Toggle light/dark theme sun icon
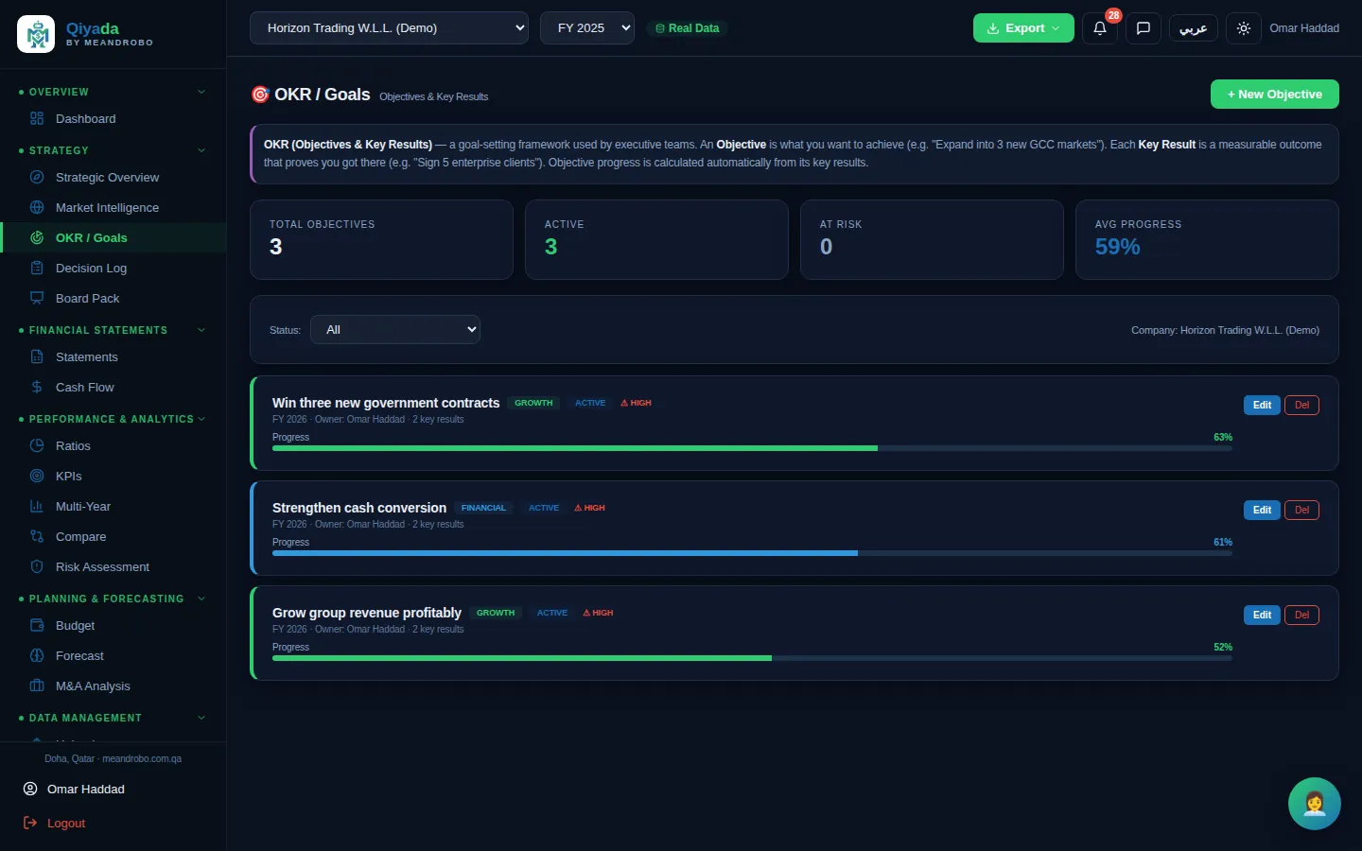Image resolution: width=1362 pixels, height=851 pixels. click(1243, 28)
